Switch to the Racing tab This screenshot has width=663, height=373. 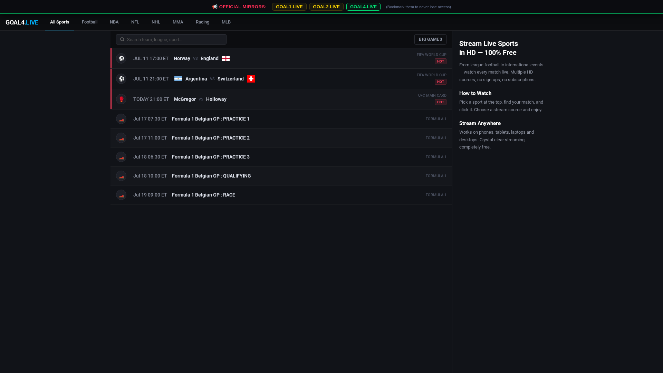pos(203,22)
